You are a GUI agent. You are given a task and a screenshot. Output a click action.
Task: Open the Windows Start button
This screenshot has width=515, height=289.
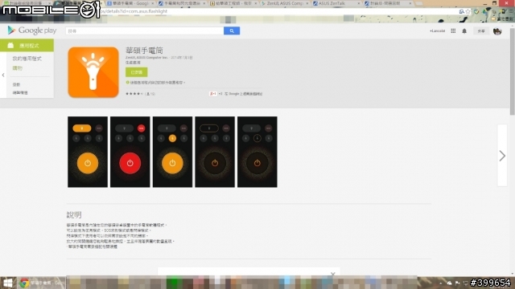click(8, 283)
